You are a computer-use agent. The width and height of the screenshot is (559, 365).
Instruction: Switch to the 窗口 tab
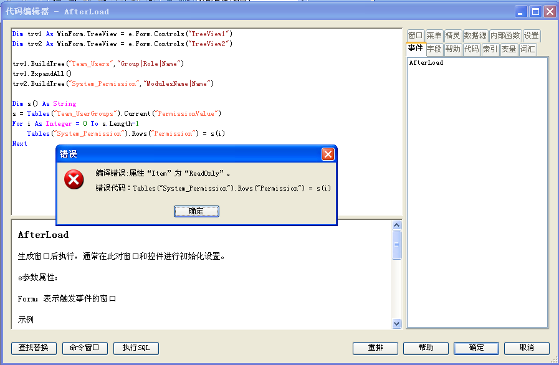tap(415, 36)
